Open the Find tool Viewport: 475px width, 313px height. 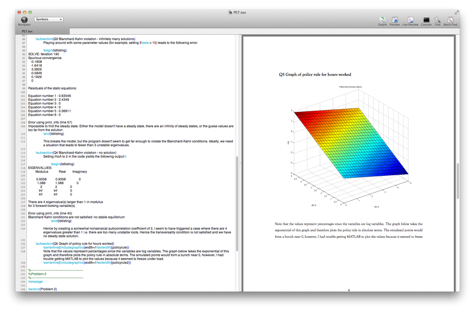437,21
